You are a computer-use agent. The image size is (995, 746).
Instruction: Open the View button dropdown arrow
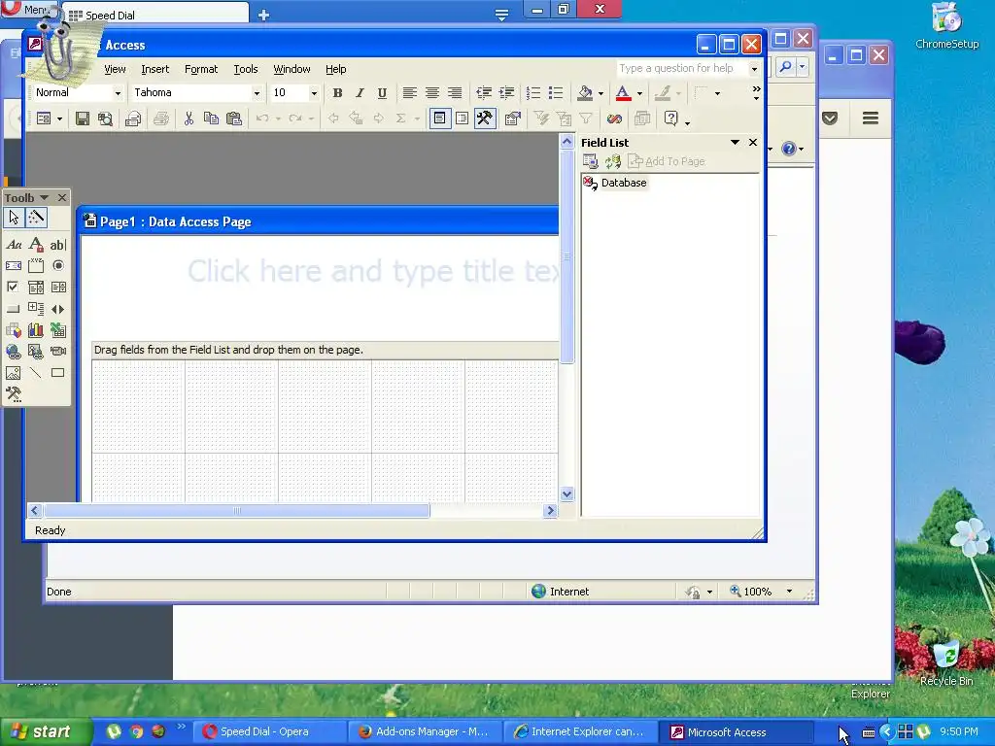tap(59, 119)
